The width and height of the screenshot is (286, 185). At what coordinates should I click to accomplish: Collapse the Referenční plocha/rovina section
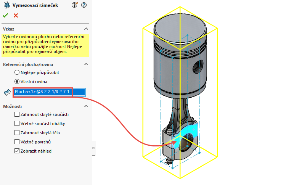point(86,64)
